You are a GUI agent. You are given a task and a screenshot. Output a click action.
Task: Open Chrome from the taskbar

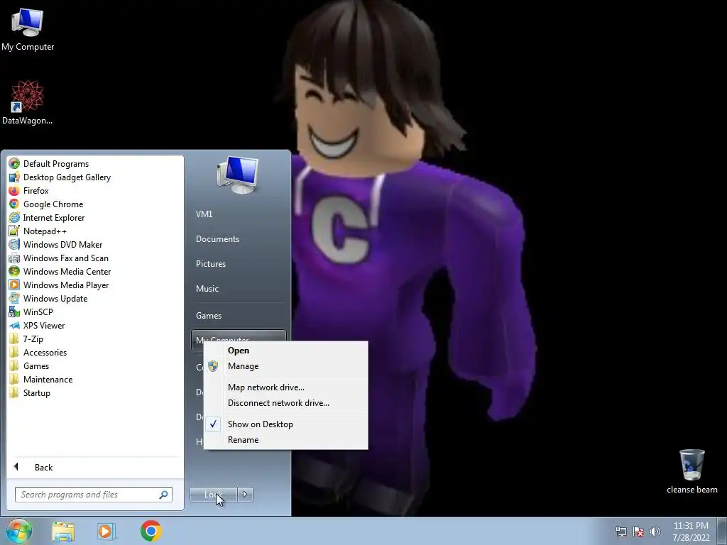pos(151,531)
